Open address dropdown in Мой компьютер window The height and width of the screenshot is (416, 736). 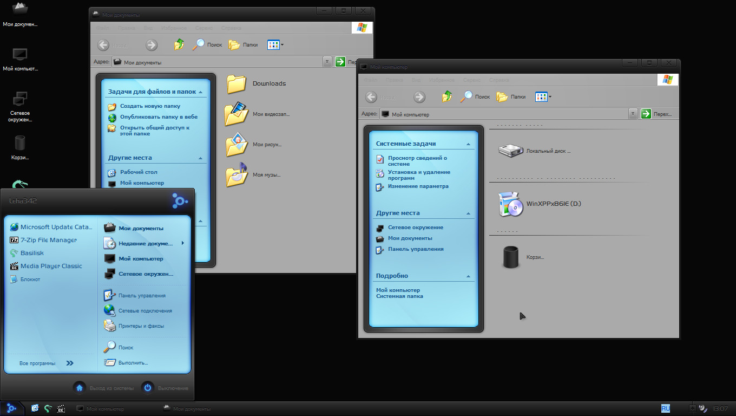[x=633, y=114]
